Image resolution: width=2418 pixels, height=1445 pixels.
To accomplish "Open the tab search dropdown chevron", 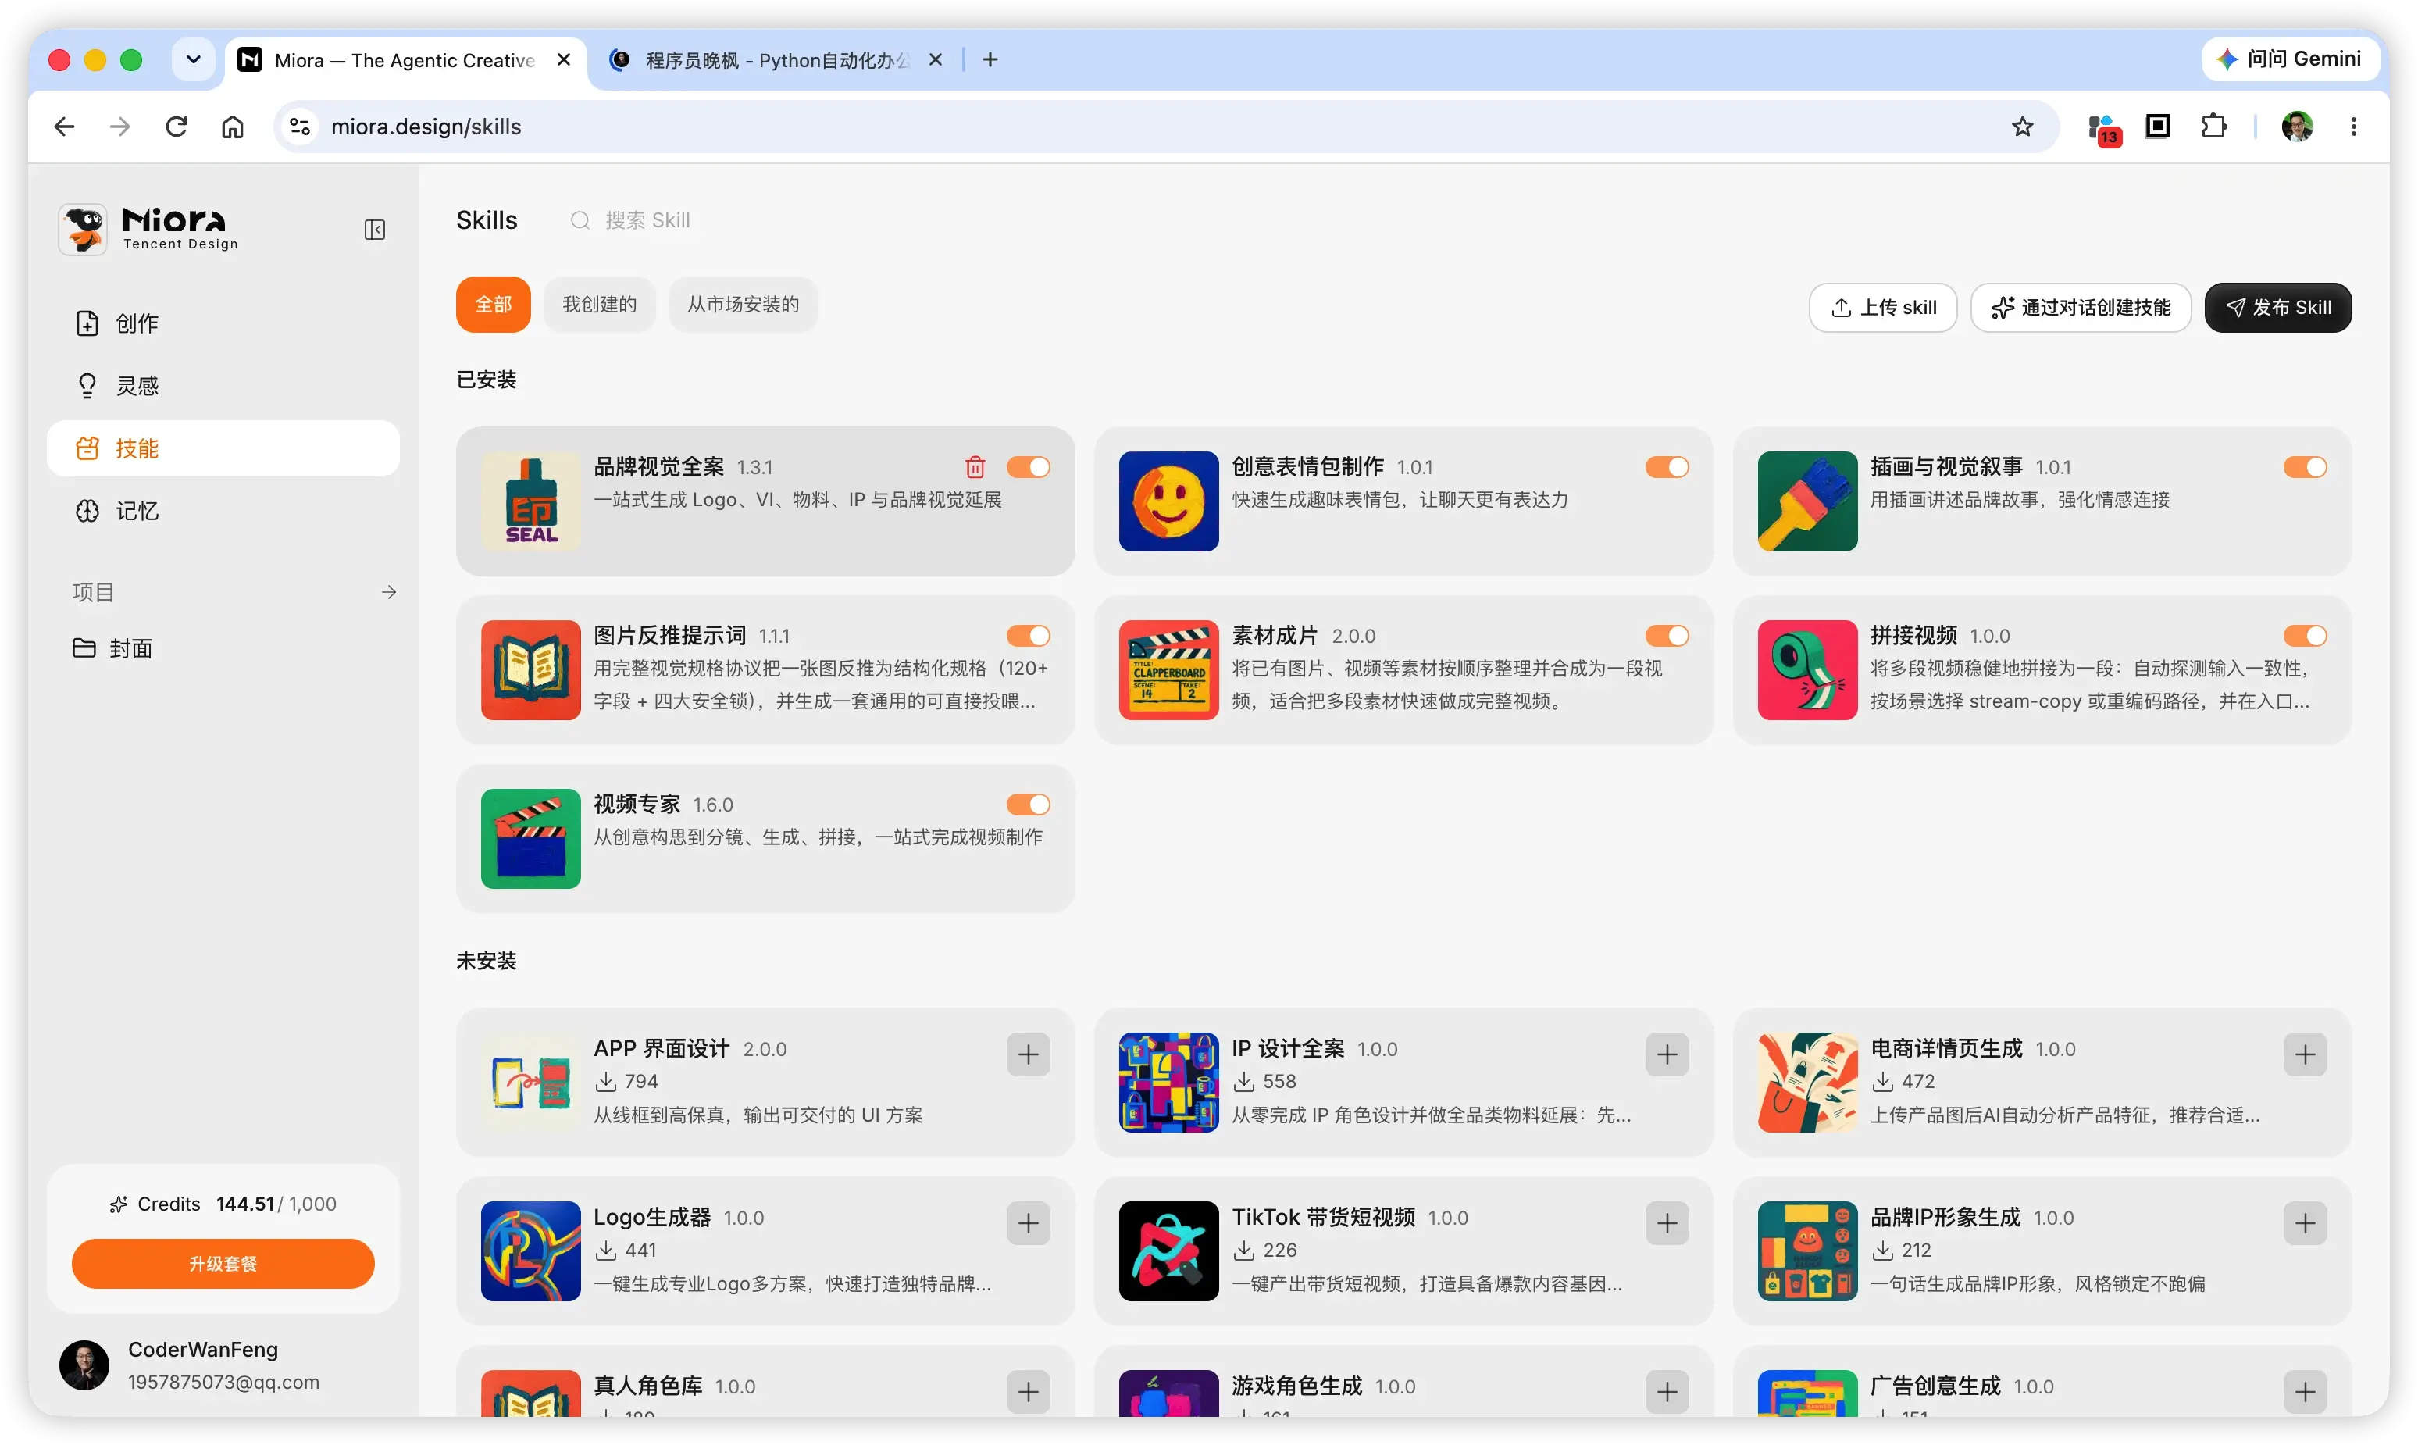I will (194, 60).
